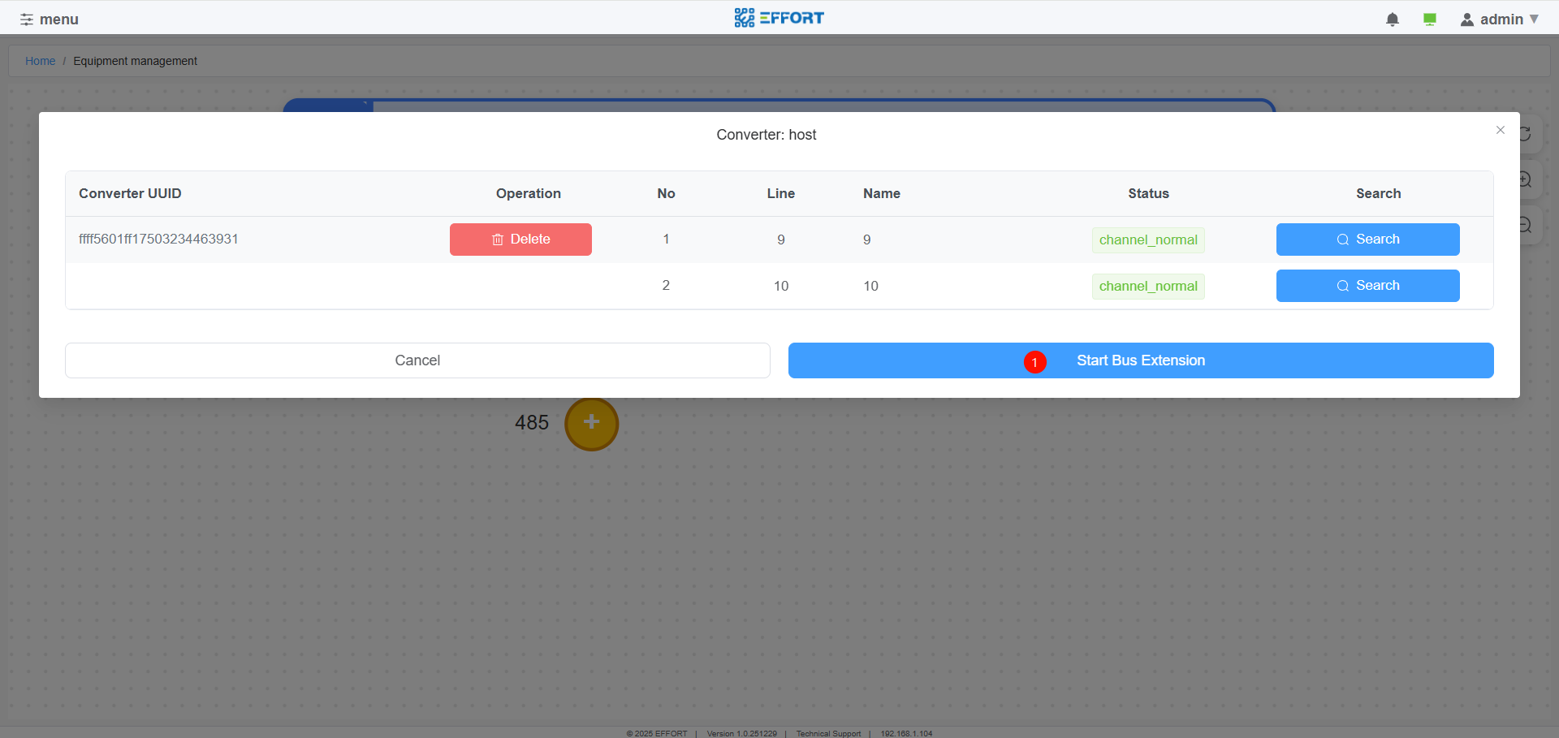
Task: Click the EFFORT logo
Action: [x=779, y=18]
